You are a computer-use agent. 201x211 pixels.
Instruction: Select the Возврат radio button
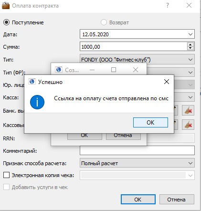point(104,22)
